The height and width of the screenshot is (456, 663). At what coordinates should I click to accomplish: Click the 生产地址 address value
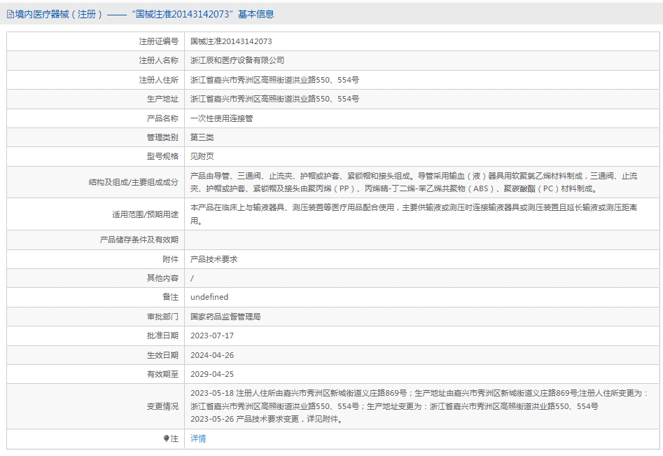[x=274, y=99]
